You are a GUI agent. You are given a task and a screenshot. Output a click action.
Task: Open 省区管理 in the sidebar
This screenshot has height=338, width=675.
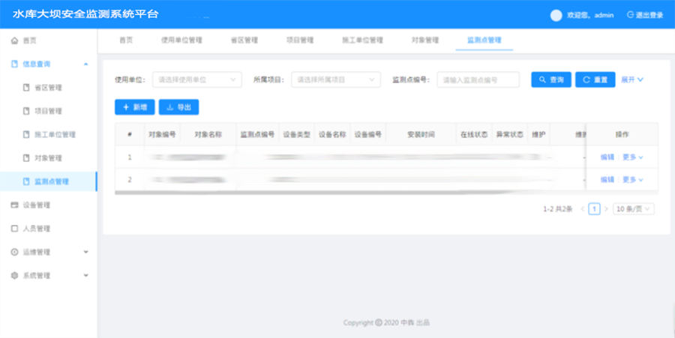pos(49,88)
